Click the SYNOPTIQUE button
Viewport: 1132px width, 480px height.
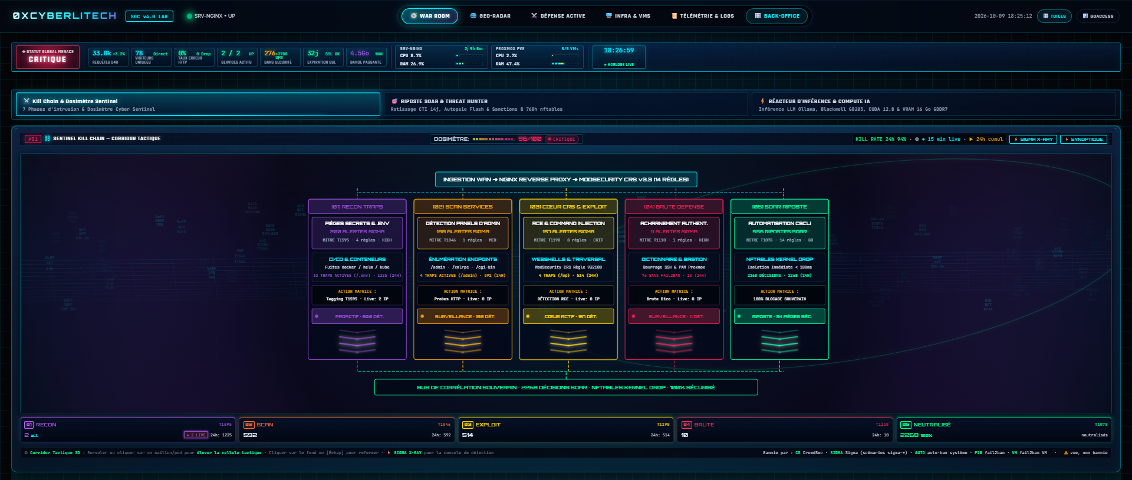pos(1084,140)
